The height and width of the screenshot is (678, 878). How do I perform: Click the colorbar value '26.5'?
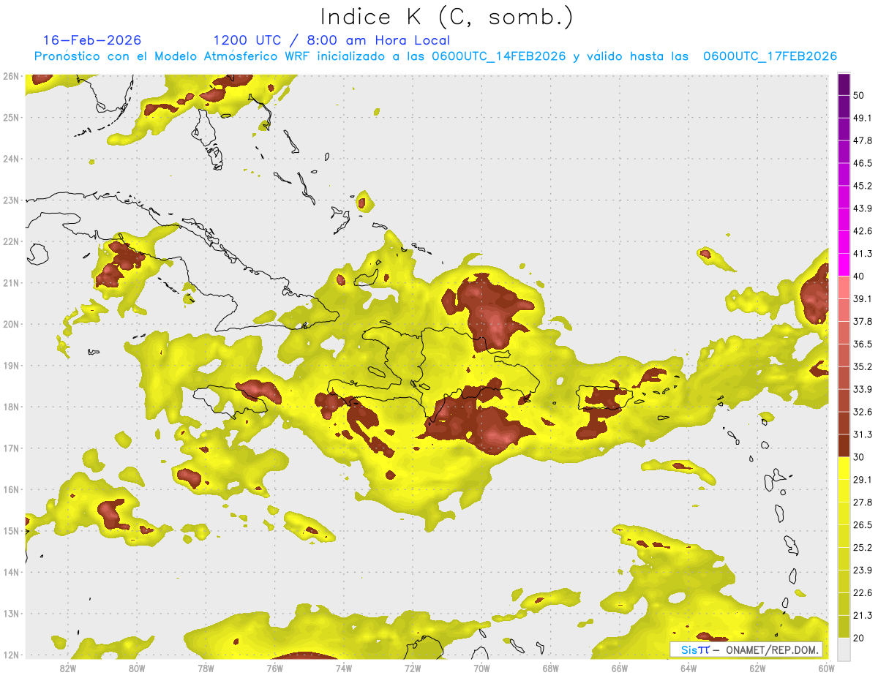click(863, 525)
